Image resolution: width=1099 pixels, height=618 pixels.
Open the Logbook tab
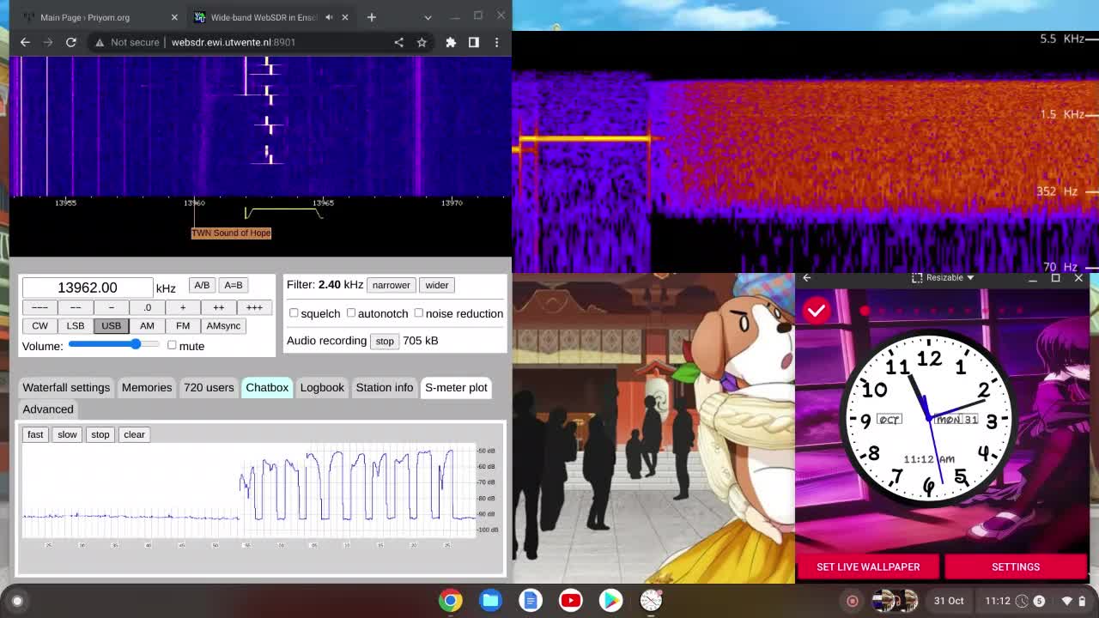tap(322, 387)
